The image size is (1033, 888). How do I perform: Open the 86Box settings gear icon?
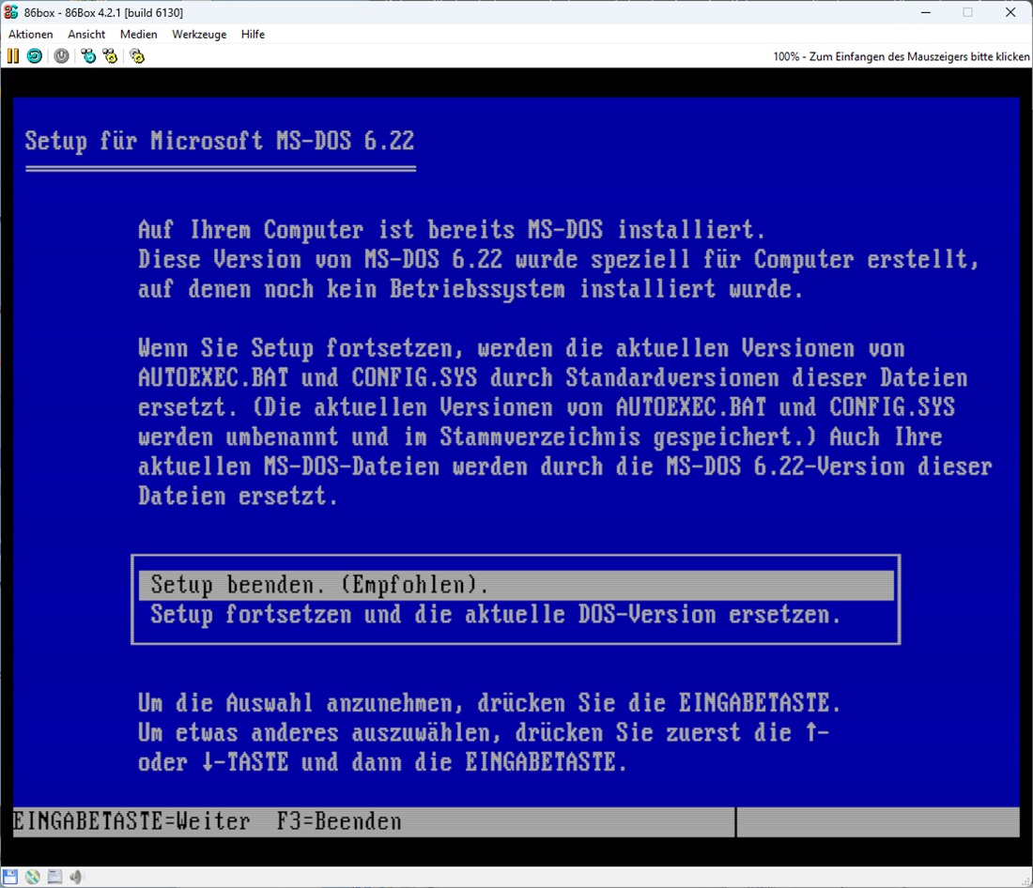(137, 56)
